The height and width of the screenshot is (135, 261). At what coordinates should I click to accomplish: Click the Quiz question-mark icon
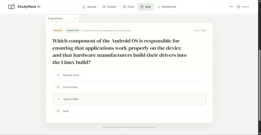tap(142, 7)
